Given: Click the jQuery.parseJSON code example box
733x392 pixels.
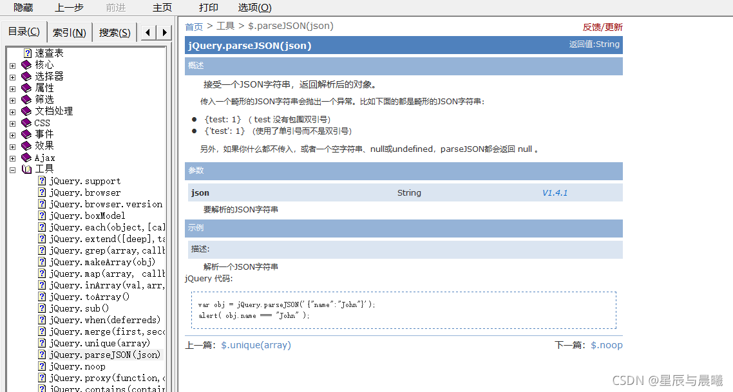Looking at the screenshot, I should (404, 310).
